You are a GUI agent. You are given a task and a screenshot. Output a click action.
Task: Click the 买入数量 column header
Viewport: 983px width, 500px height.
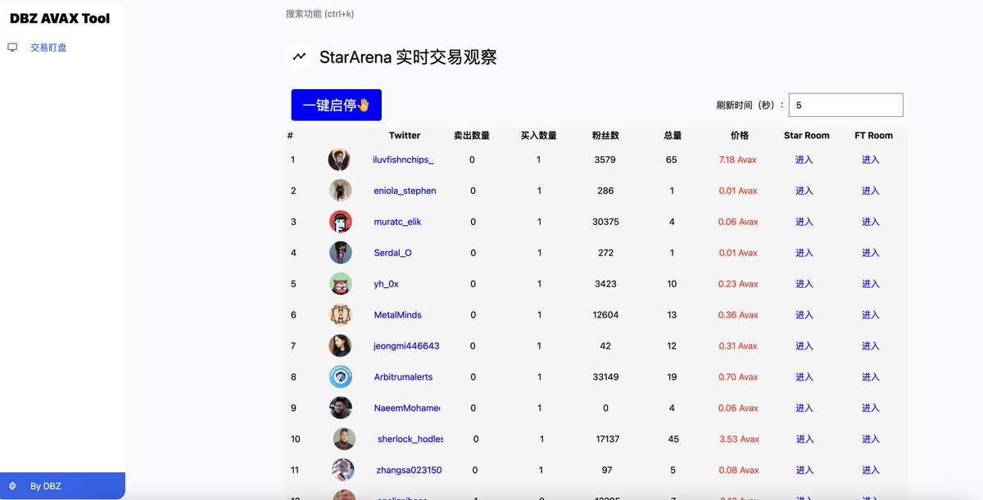[x=539, y=136]
